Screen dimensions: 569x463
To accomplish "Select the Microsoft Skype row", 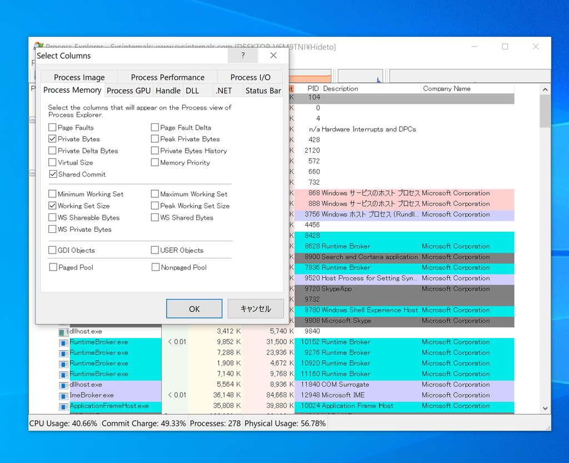I will [x=405, y=321].
